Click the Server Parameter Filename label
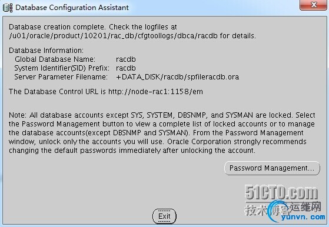Viewport: 329px width, 227px height. pyautogui.click(x=61, y=77)
